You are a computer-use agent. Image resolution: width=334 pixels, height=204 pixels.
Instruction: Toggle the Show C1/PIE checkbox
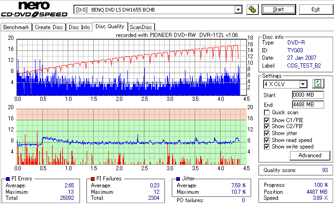coord(267,120)
